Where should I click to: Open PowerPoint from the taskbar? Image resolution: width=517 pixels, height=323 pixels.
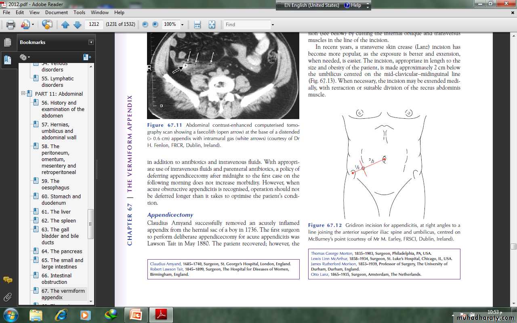coord(136,314)
